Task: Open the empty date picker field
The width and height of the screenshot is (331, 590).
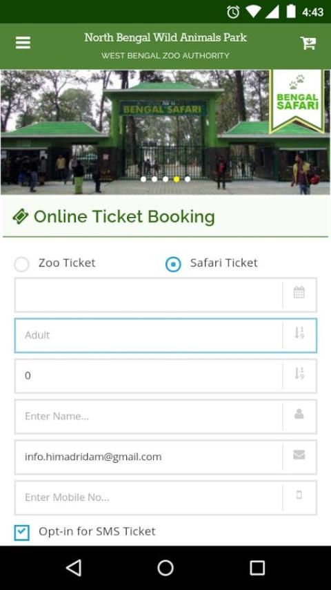Action: pos(148,295)
